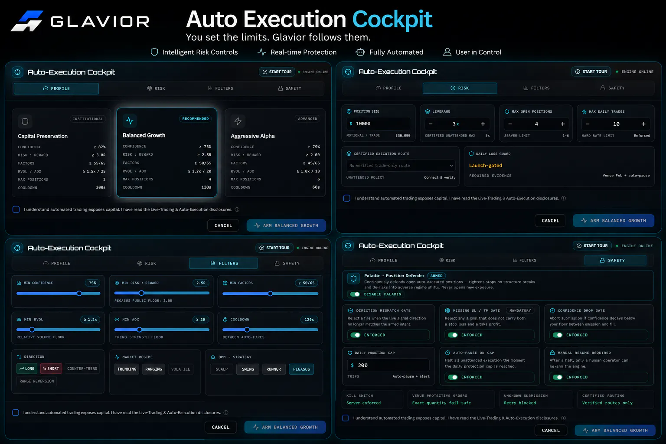Click the Daily Loss Guard shield icon
Screen dimensions: 666x444
[471, 153]
